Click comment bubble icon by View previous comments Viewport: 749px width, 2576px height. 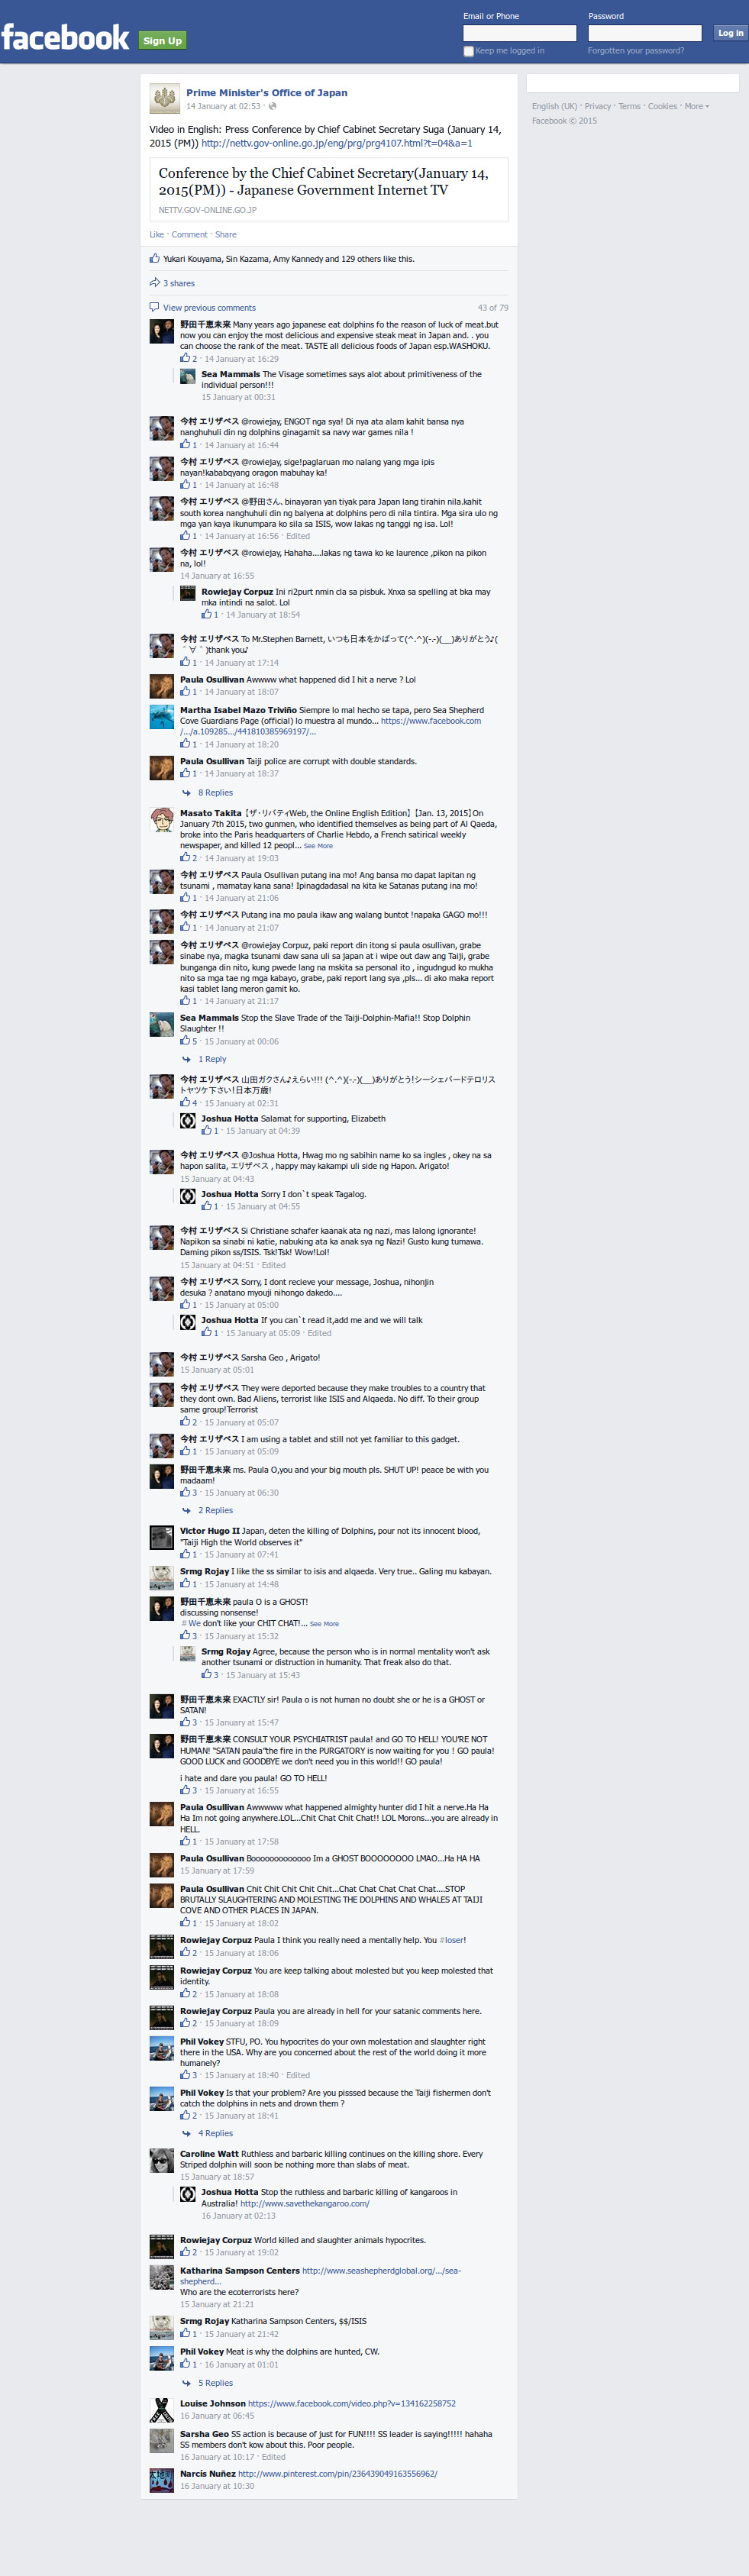pyautogui.click(x=154, y=307)
